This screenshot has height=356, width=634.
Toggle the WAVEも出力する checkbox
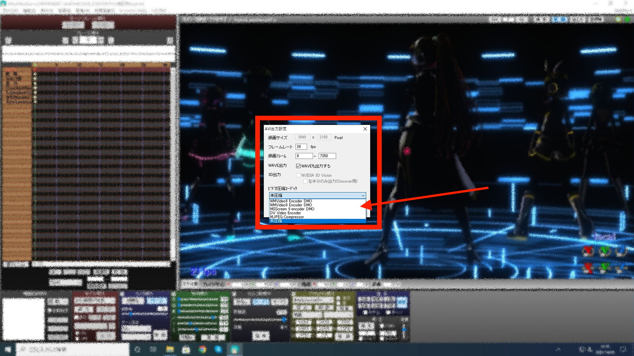point(298,166)
